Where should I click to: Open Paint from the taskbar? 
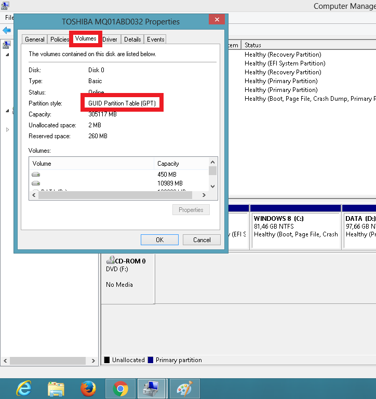click(185, 389)
